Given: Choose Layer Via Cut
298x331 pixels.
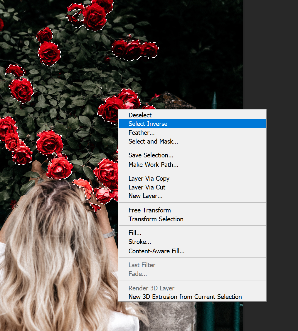Looking at the screenshot, I should tap(192, 187).
